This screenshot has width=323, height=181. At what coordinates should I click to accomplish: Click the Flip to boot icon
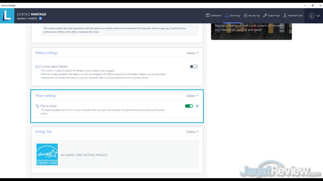click(37, 106)
